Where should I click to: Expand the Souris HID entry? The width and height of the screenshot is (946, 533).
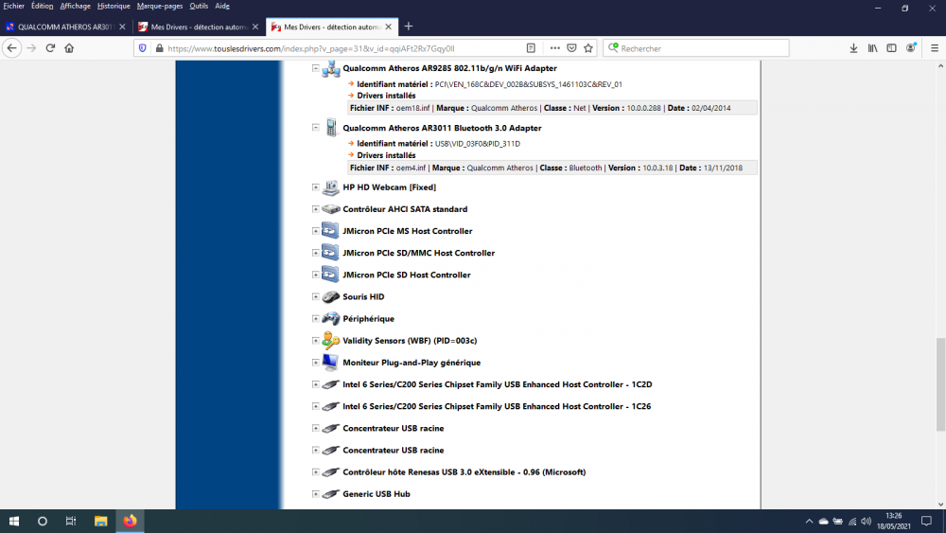pos(316,296)
